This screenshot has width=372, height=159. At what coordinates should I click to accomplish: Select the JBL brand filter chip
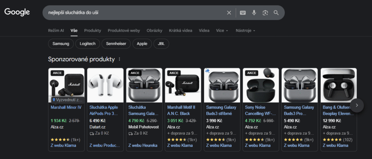tap(161, 44)
